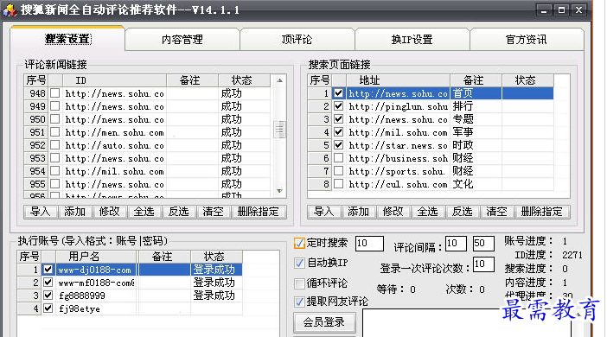Maximize the application window
Viewport: 607px width, 337px height.
561,10
